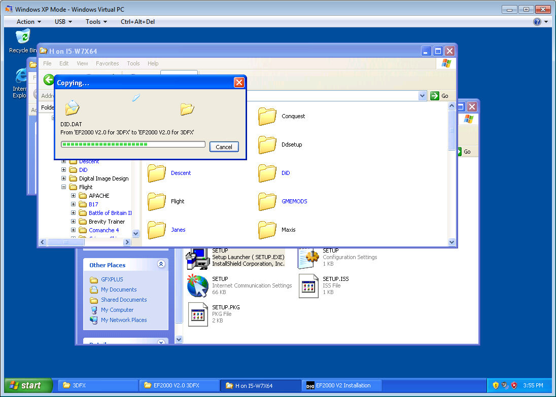This screenshot has height=397, width=556.
Task: Open the Janes folder
Action: (x=166, y=230)
